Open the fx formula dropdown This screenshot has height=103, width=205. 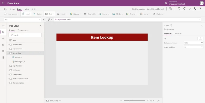coord(50,20)
